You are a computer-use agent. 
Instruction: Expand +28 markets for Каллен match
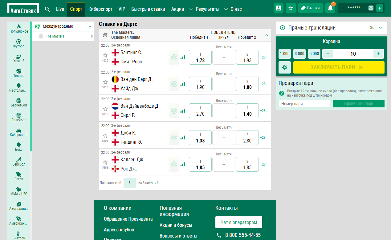pos(263,164)
